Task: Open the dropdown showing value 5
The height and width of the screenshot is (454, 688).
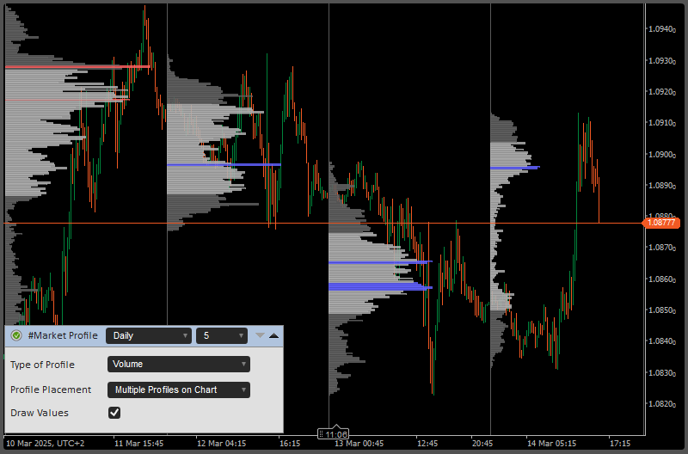Action: (x=222, y=335)
